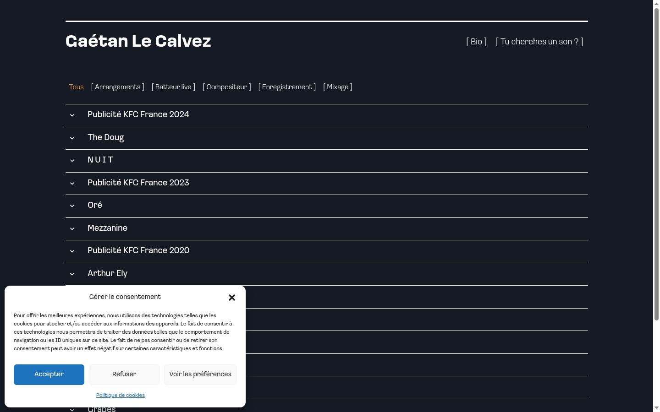Filter projects by Mixage
Image resolution: width=660 pixels, height=412 pixels.
(338, 87)
